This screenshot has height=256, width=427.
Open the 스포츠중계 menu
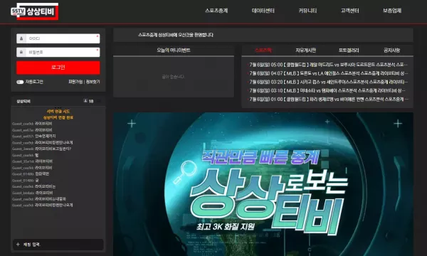click(x=216, y=11)
